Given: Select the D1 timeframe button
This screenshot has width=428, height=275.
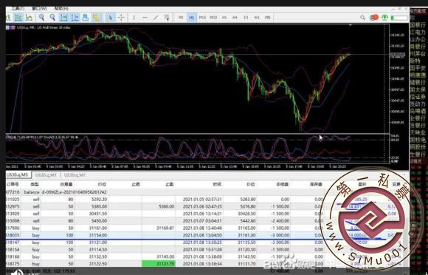Looking at the screenshot, I should tap(246, 18).
